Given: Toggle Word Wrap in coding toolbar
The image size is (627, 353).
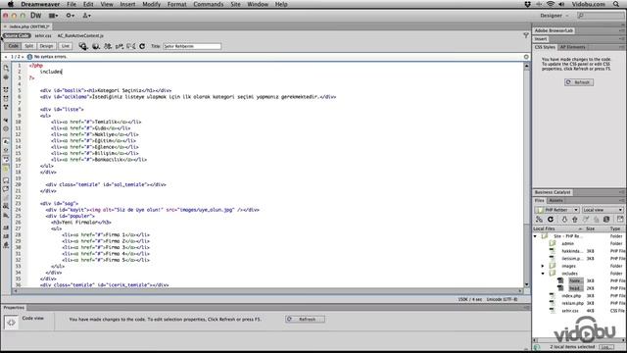Looking at the screenshot, I should click(x=6, y=159).
